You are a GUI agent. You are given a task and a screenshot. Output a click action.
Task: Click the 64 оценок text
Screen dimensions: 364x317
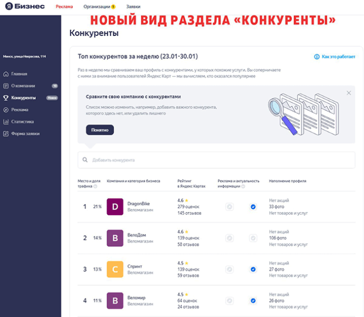(187, 301)
